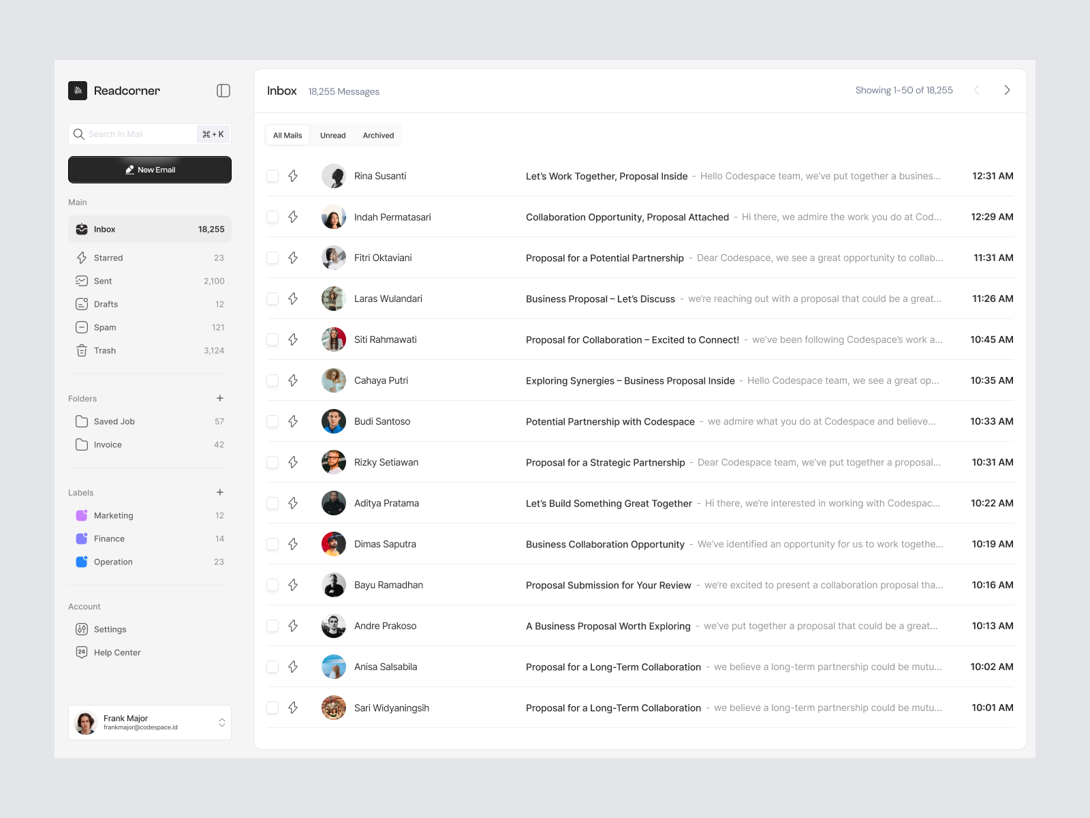Check Fitri Oktaviani's message checkbox
The height and width of the screenshot is (818, 1090).
coord(272,258)
